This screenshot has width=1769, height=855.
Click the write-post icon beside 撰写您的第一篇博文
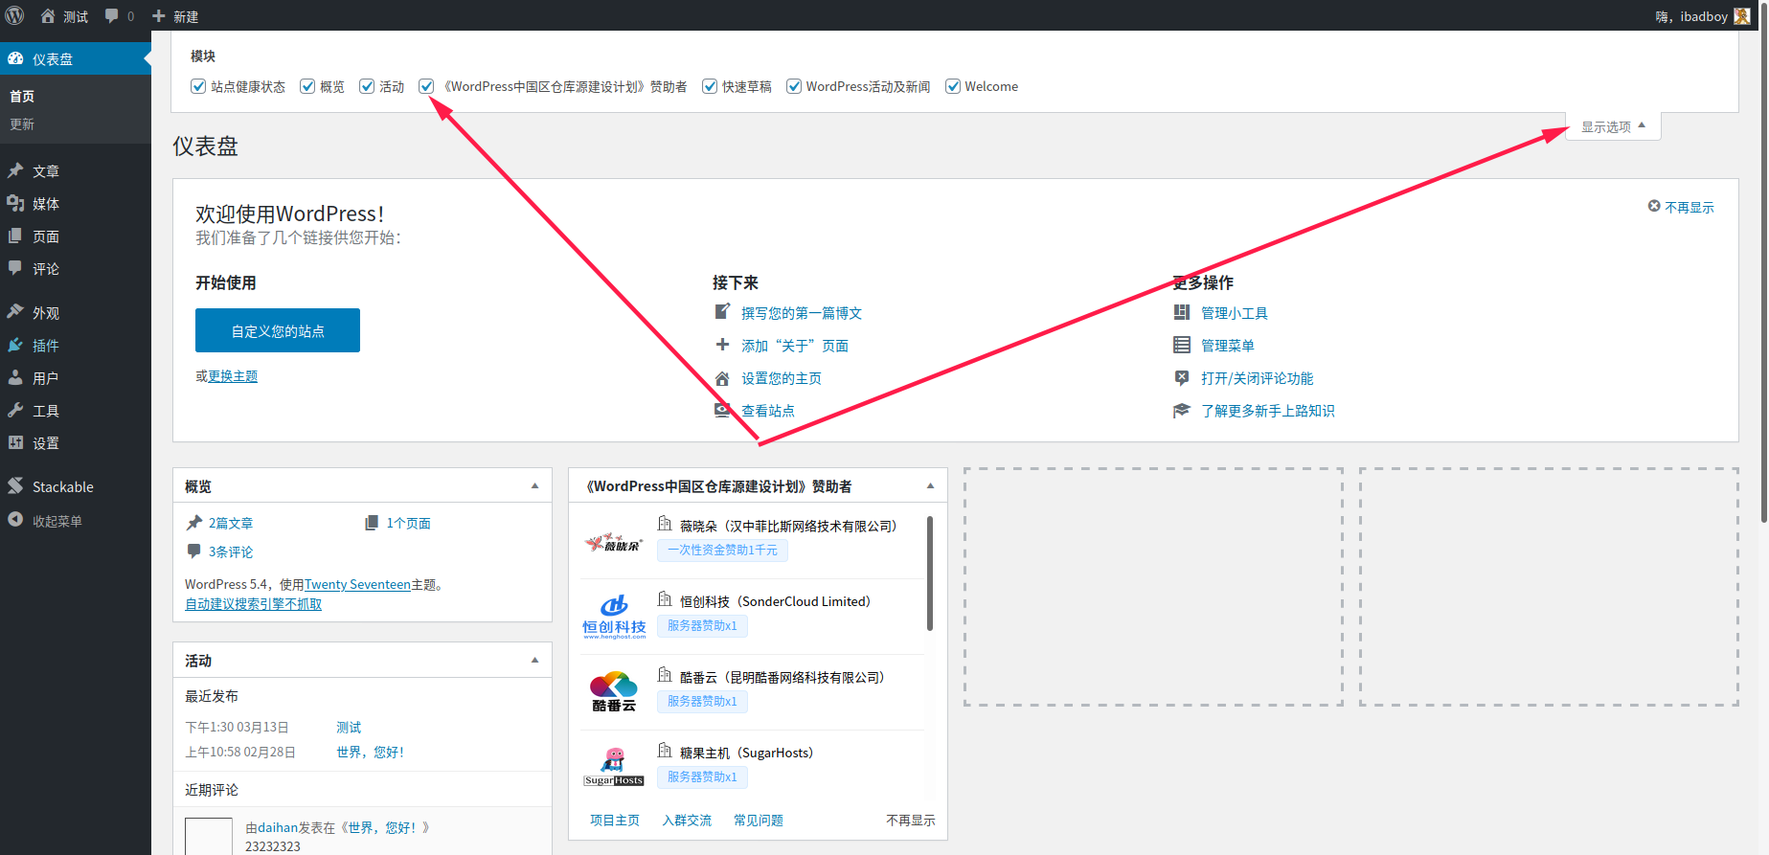[723, 311]
